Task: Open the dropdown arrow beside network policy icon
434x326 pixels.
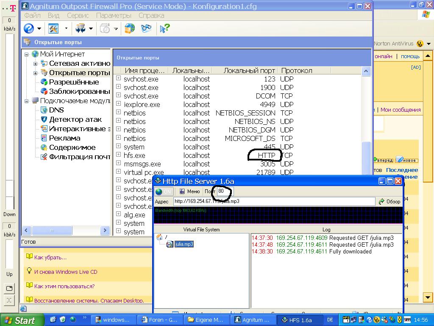Action: coord(91,28)
